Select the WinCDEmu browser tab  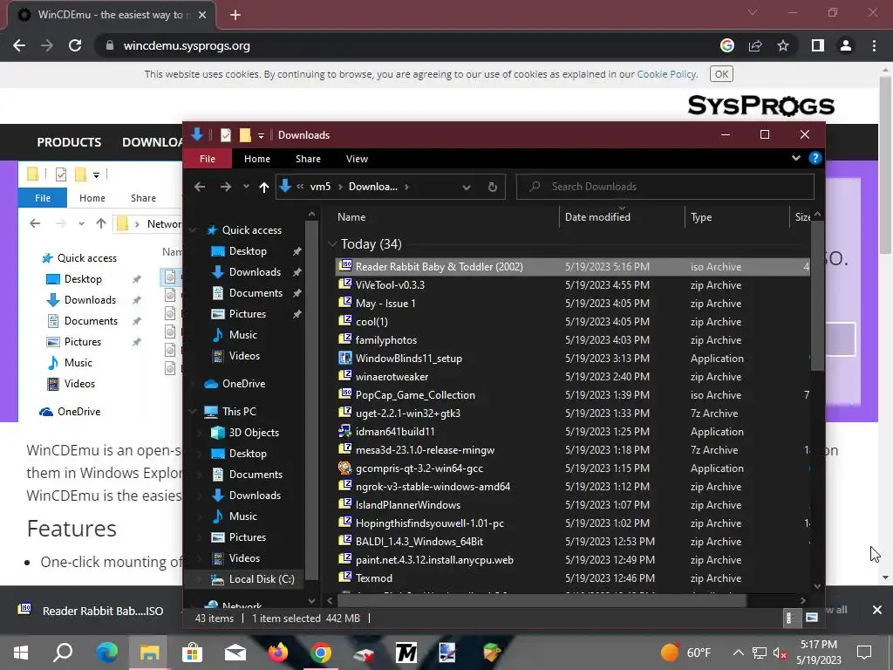[x=112, y=15]
